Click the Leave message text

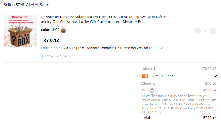[x=56, y=56]
